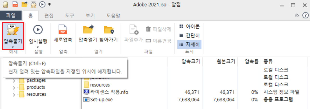Switch to 아이콘 view mode
The image size is (310, 109).
(x=189, y=26)
